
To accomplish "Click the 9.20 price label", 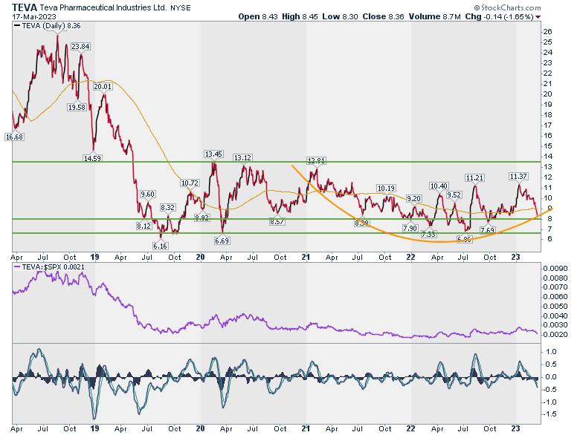I will [413, 198].
